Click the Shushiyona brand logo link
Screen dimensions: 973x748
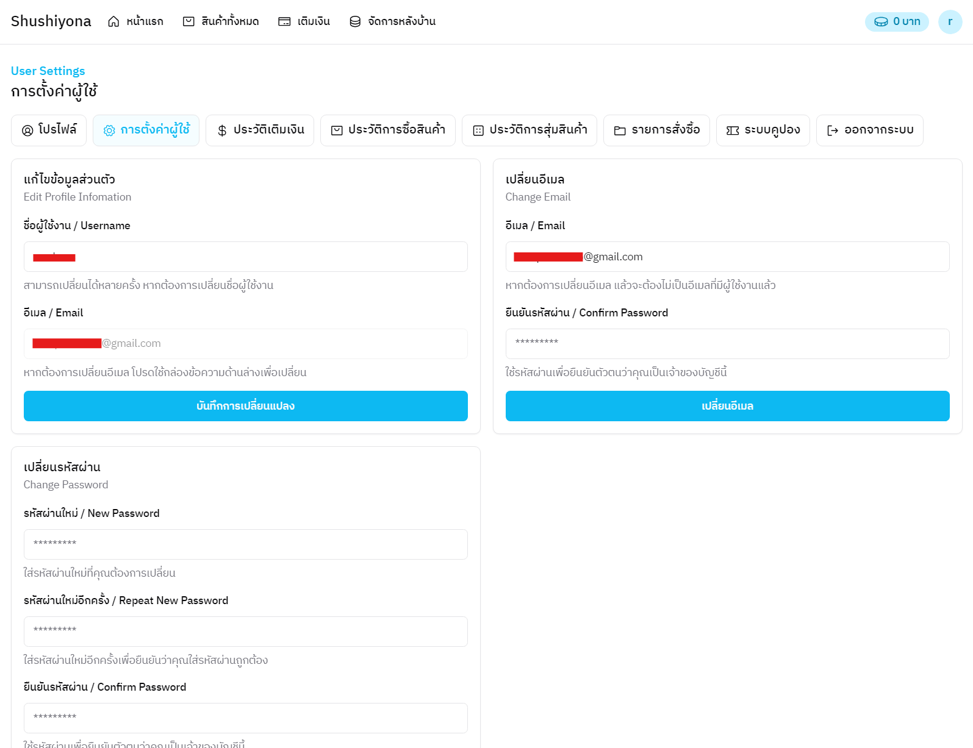pos(51,21)
